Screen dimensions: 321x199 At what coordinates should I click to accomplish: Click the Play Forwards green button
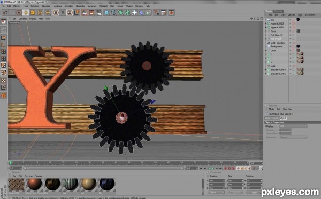[213, 169]
